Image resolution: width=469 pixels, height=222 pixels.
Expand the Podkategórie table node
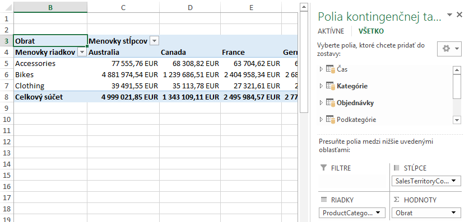321,119
